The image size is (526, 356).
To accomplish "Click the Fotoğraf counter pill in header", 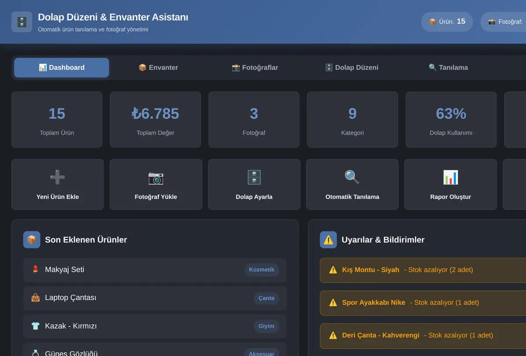I will coord(503,22).
